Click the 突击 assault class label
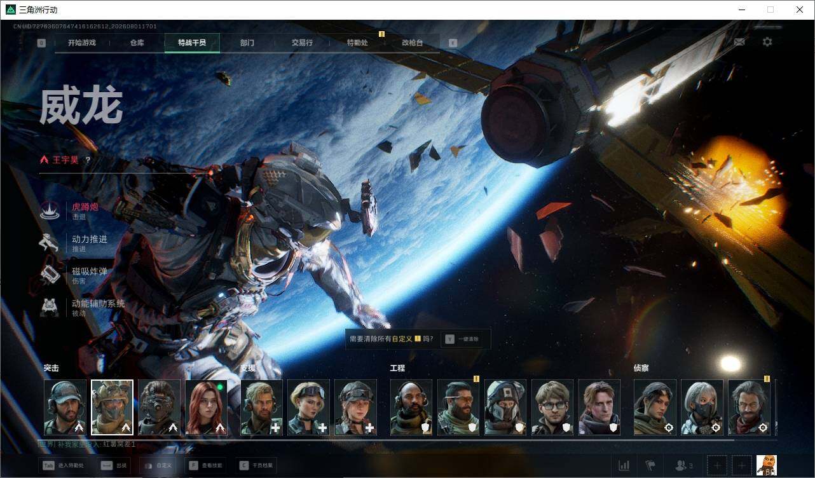Screen dimensions: 815x478 [x=51, y=368]
